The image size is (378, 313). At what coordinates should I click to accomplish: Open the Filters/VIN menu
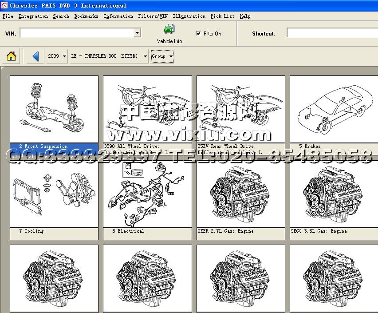[153, 16]
